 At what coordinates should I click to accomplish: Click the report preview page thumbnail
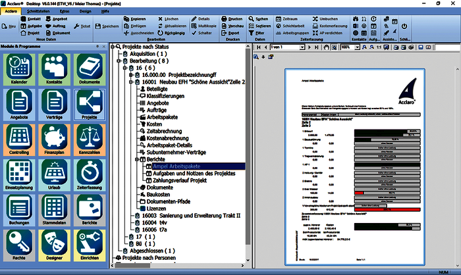pos(355,167)
